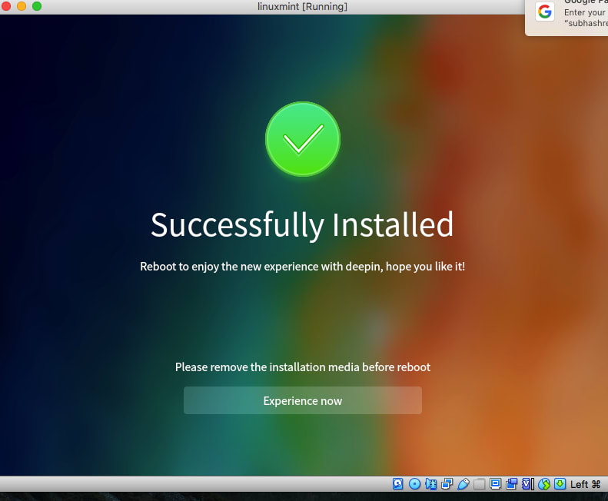Click the Left ⌘ host key label

point(585,484)
